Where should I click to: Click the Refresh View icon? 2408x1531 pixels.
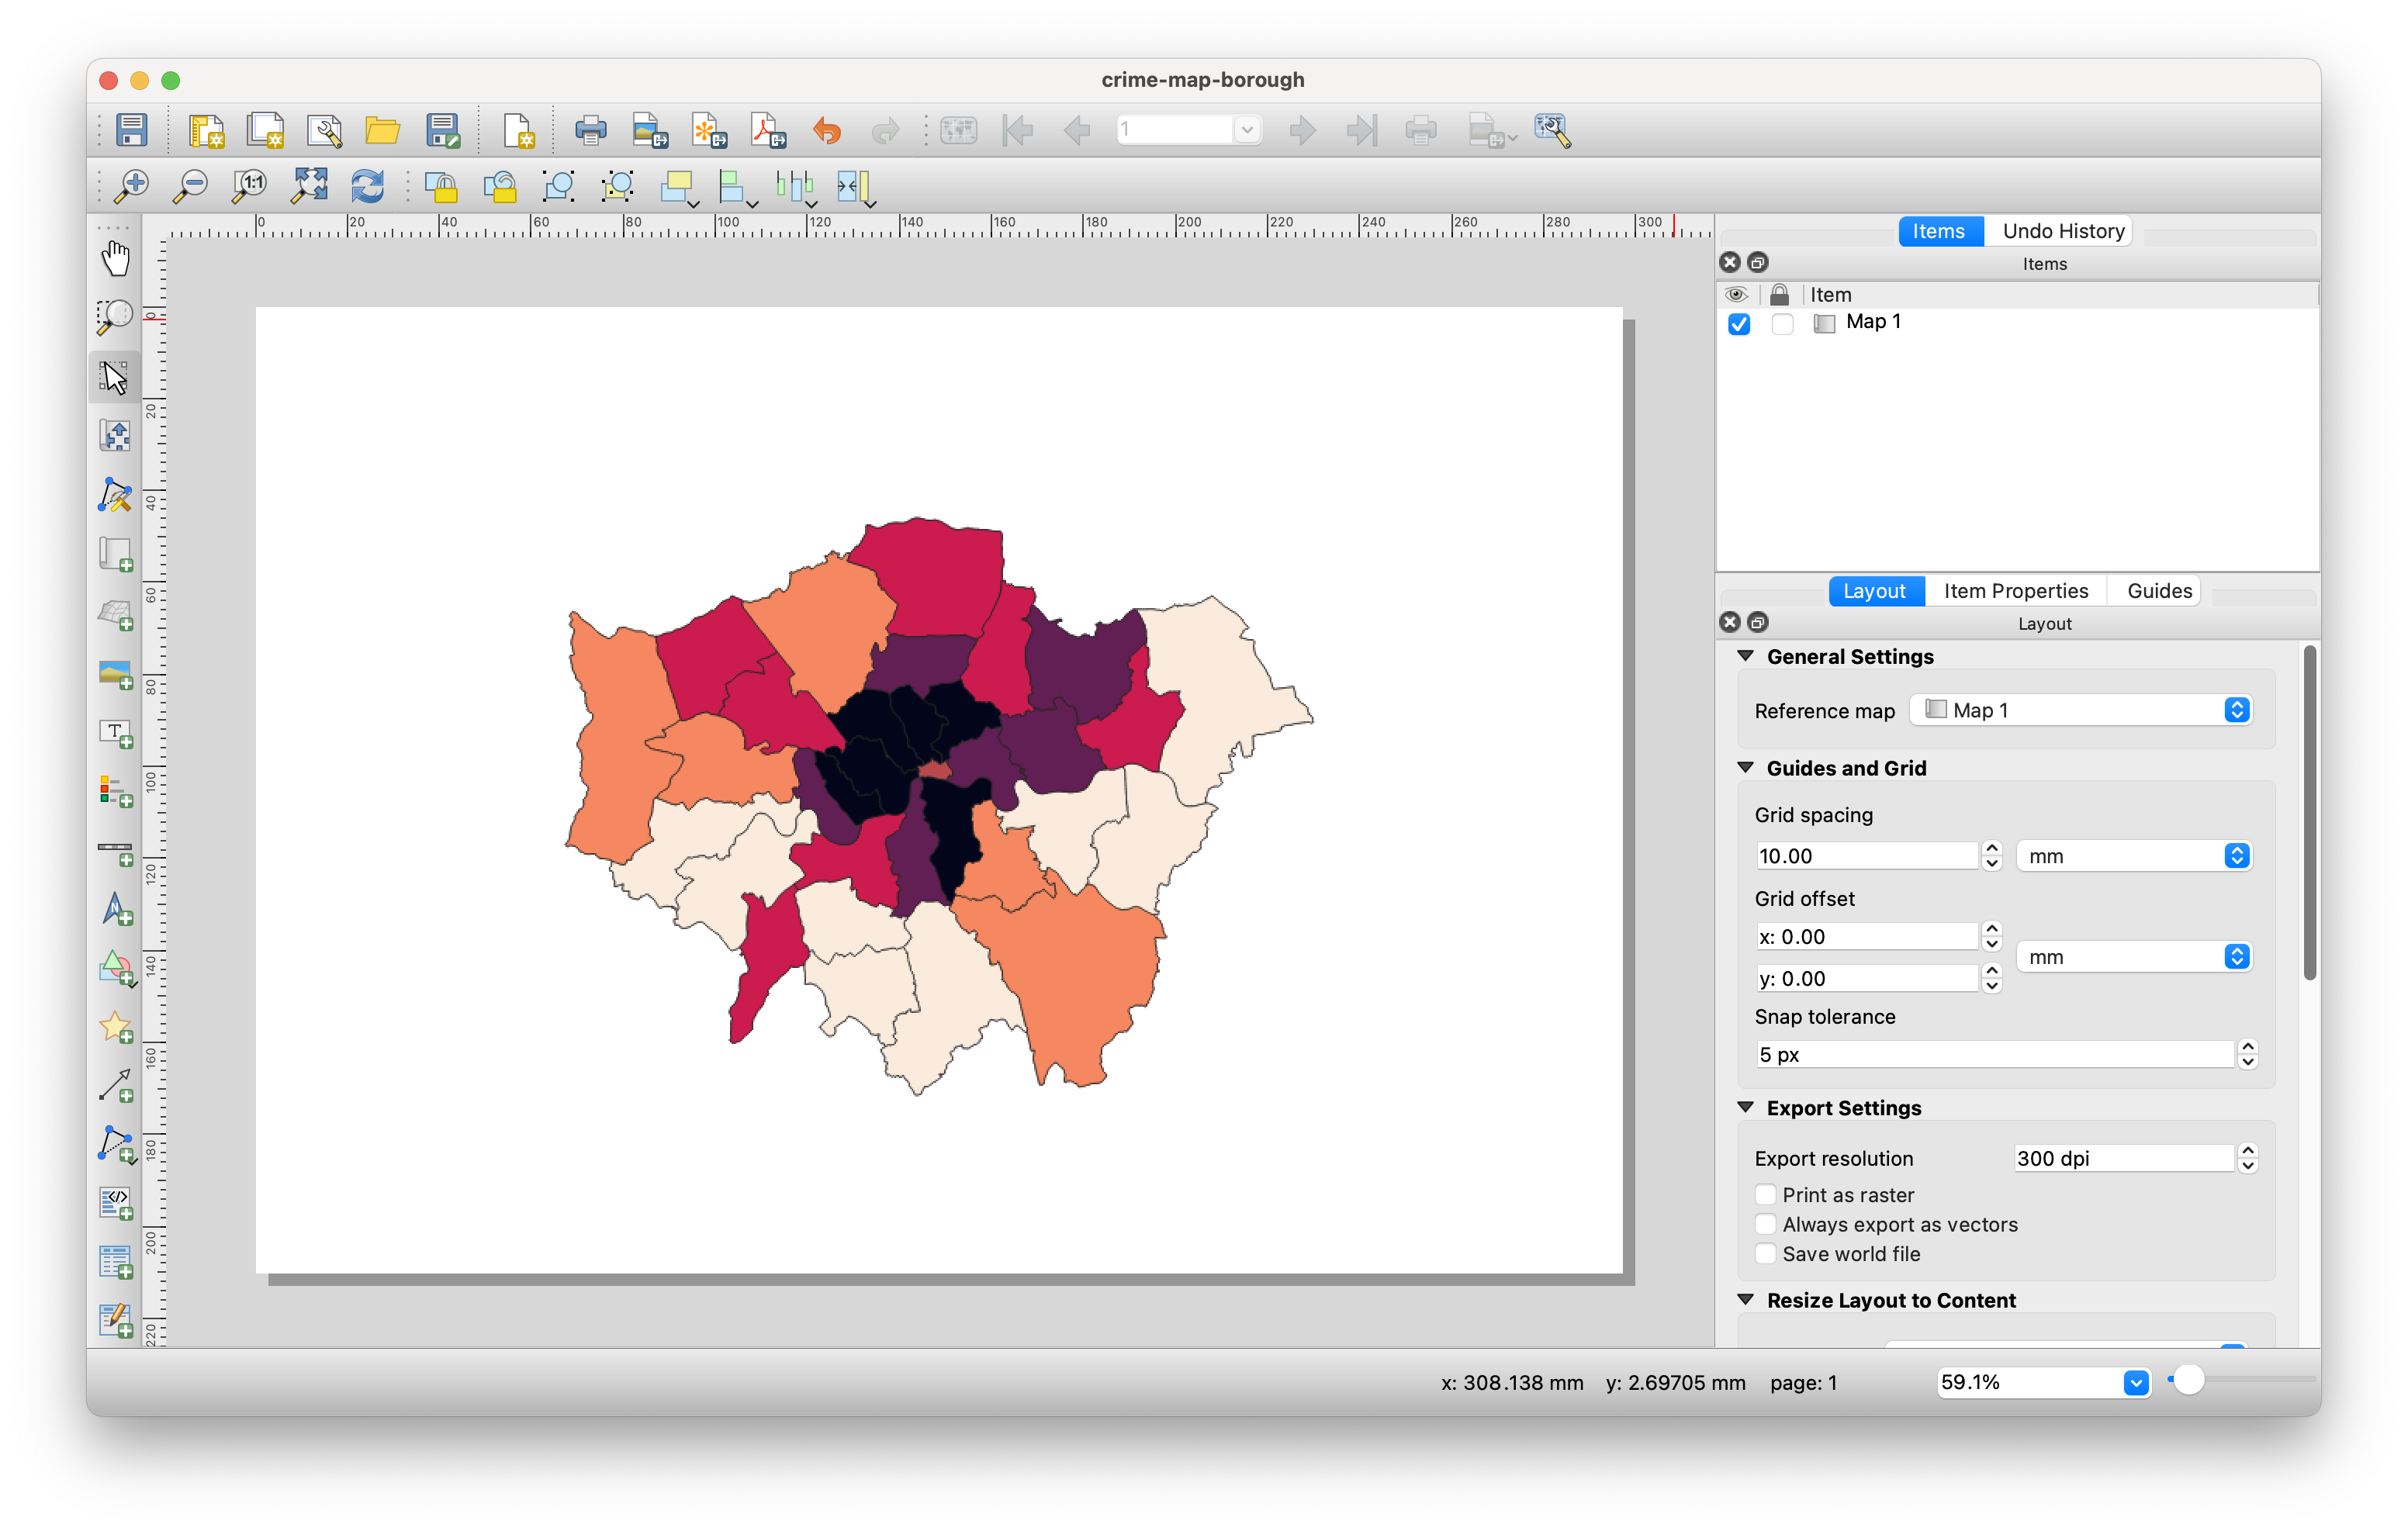367,186
